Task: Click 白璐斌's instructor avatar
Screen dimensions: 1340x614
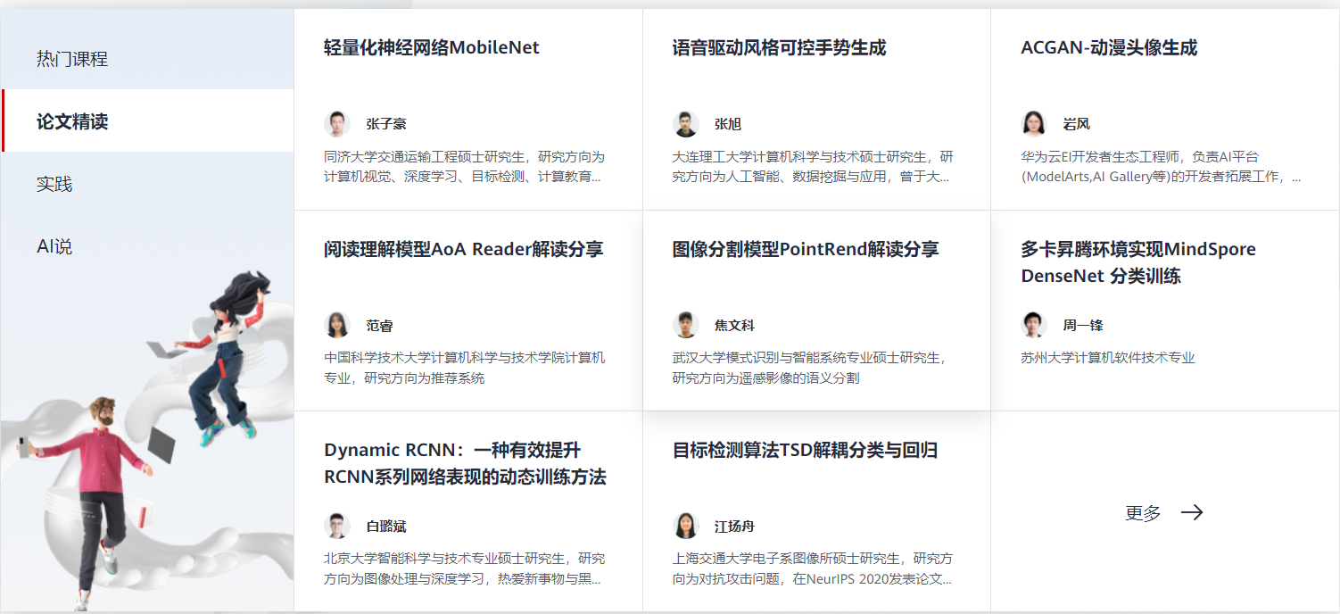Action: click(338, 527)
